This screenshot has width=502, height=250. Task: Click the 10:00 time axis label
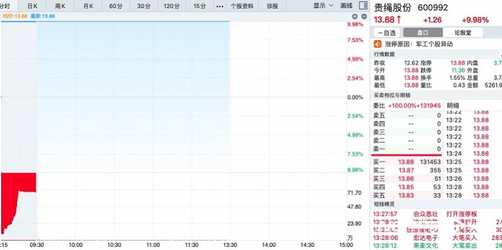(x=75, y=245)
